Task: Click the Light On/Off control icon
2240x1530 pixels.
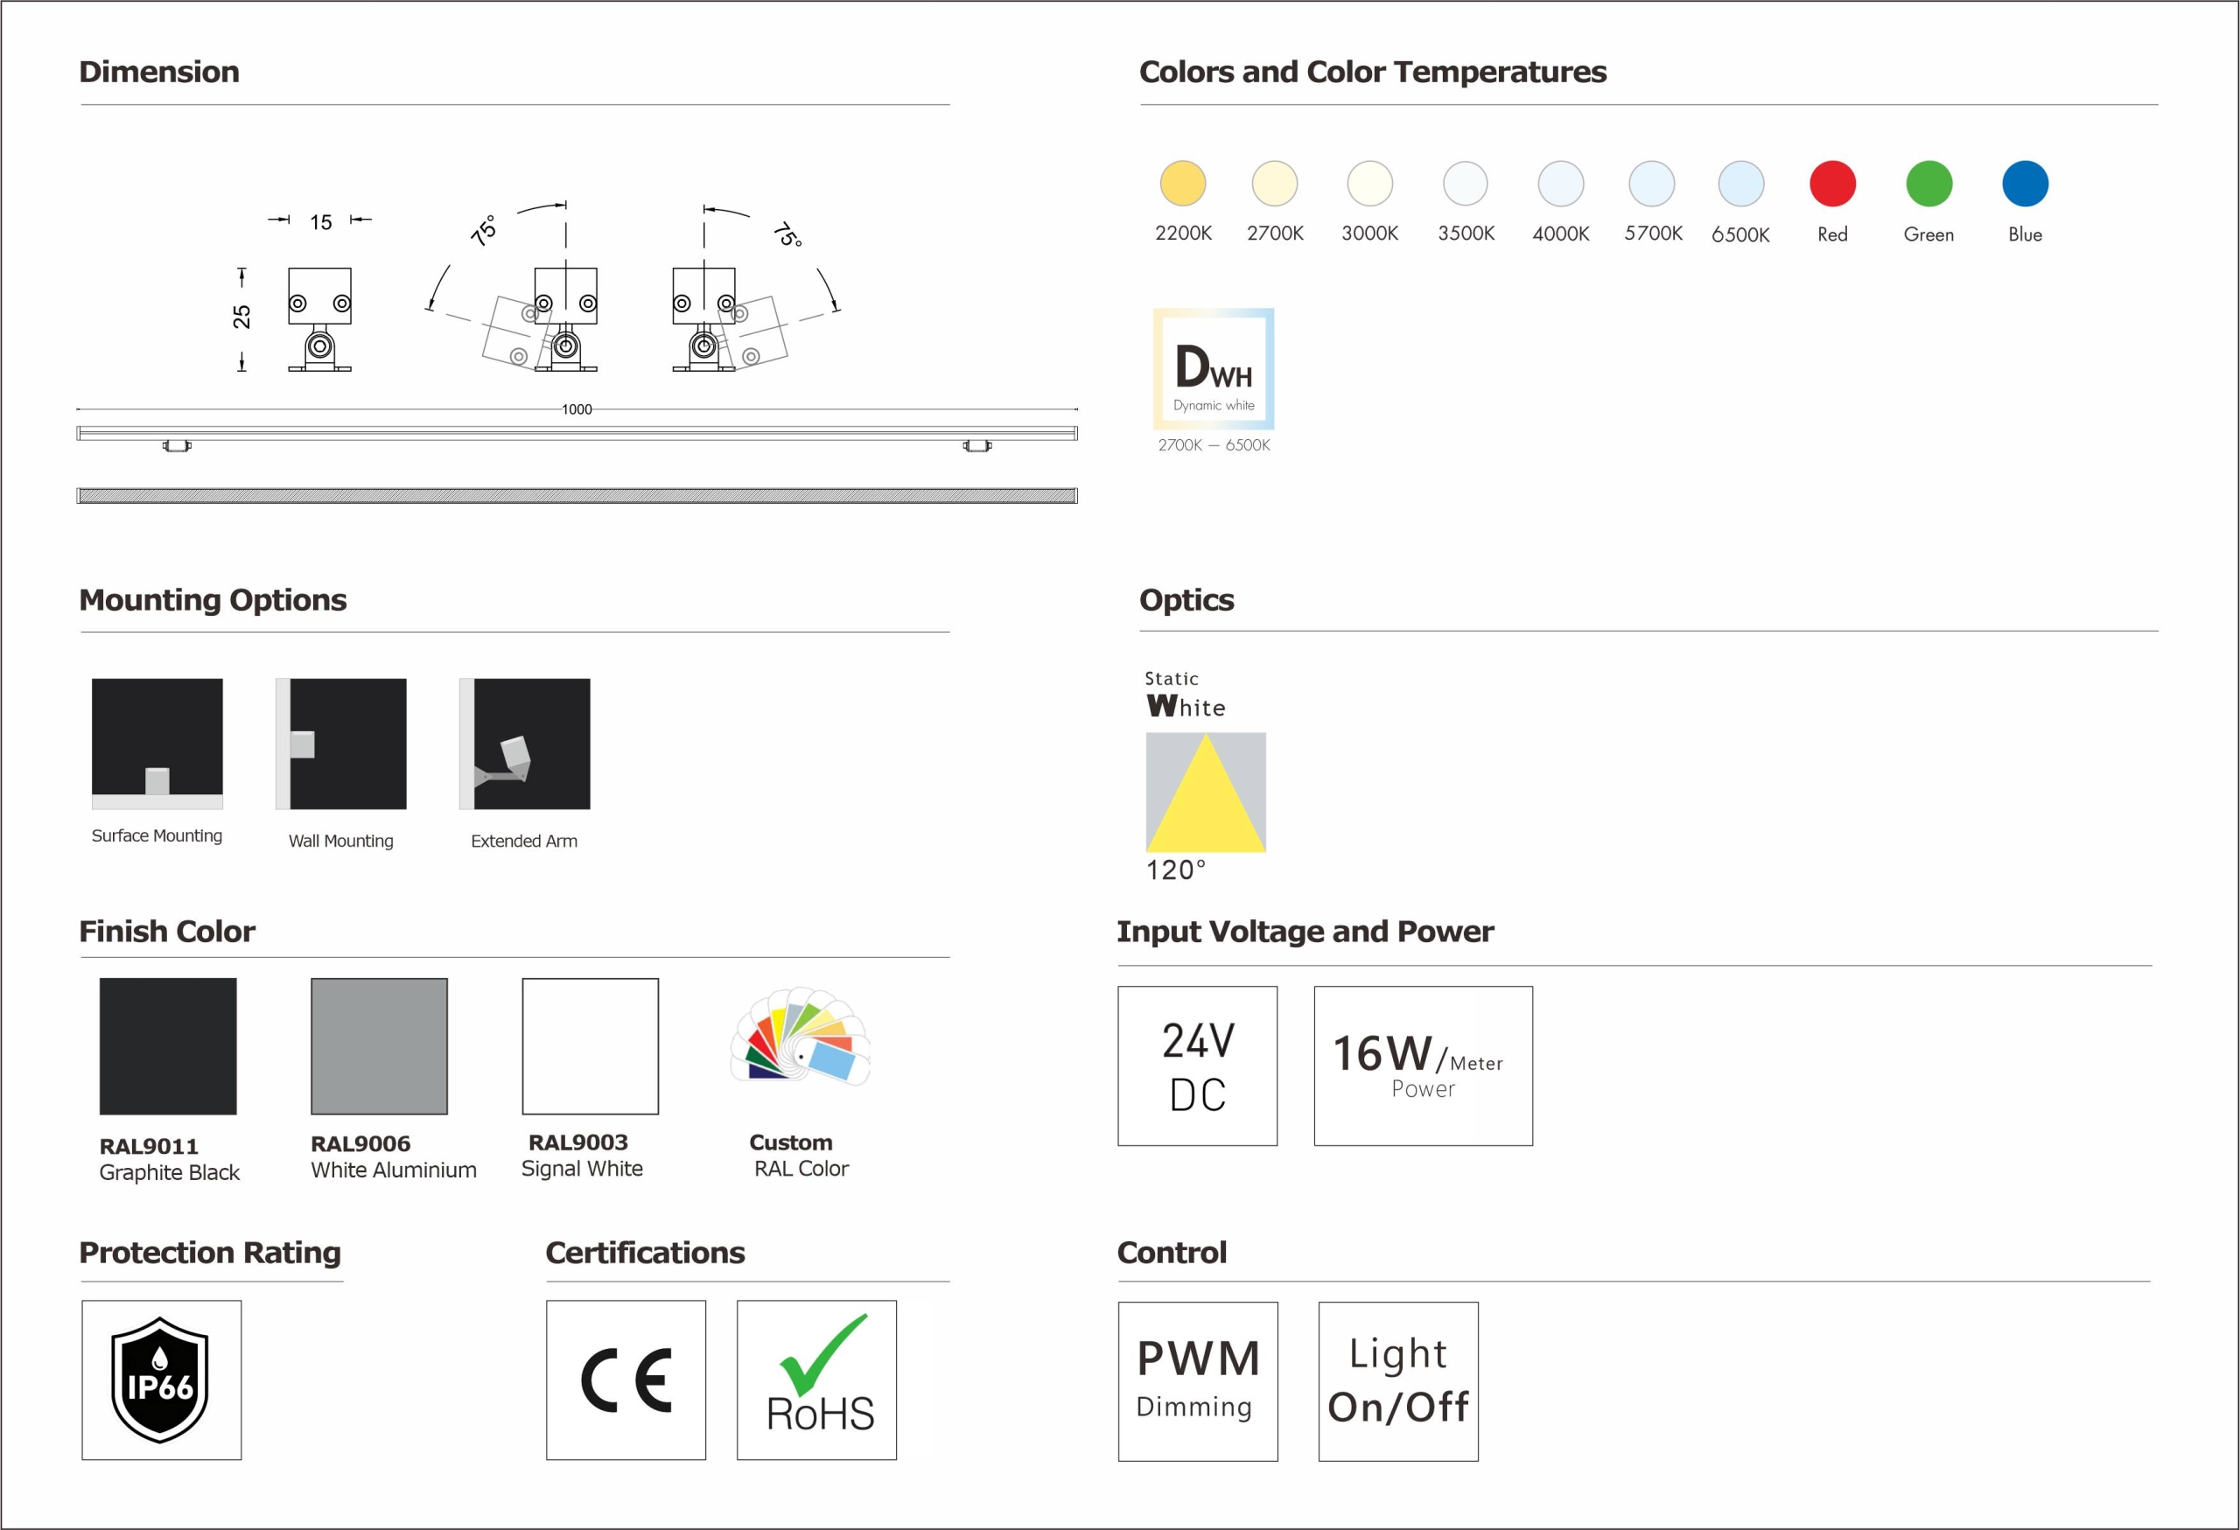Action: (x=1397, y=1380)
